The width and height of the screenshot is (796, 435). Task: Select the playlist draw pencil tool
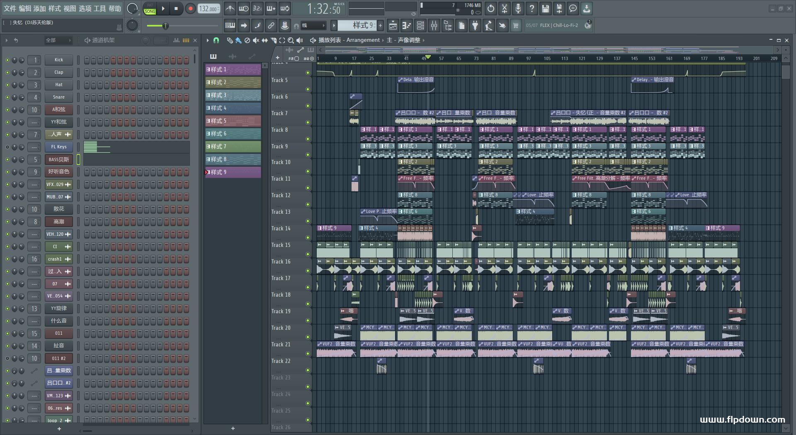[x=230, y=40]
